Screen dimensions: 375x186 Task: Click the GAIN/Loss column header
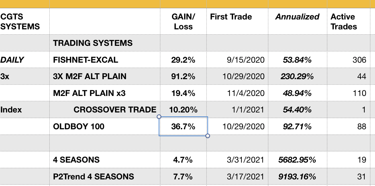(x=183, y=22)
